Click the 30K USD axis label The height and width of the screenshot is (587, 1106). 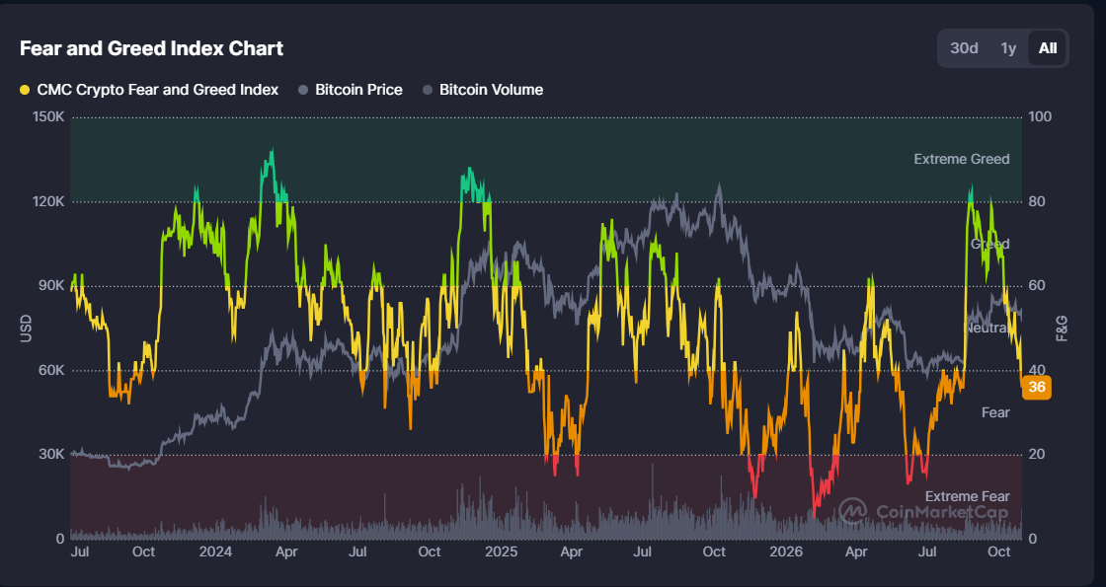click(51, 454)
